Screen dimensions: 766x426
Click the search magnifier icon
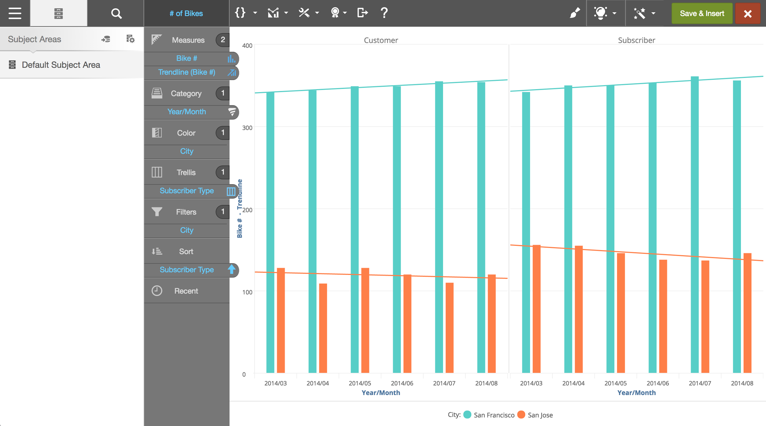(116, 13)
